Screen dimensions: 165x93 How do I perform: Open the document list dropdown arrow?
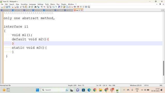pos(160,4)
